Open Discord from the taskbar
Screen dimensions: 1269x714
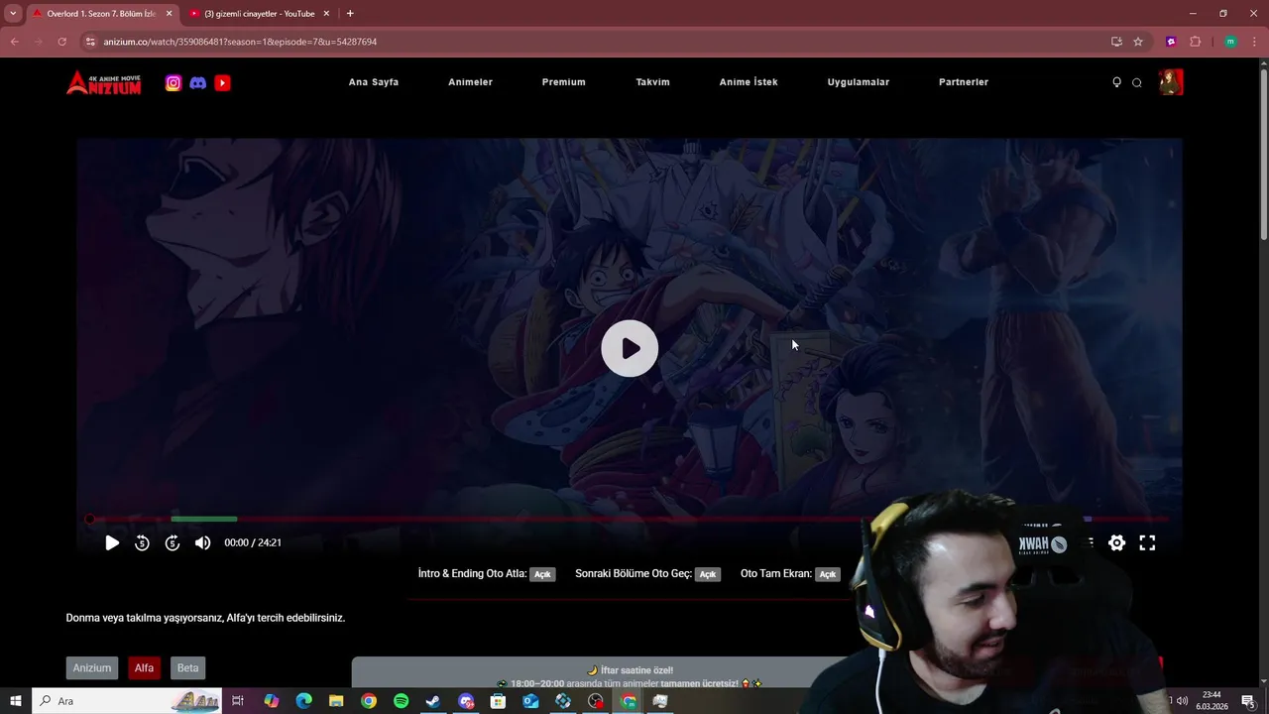point(466,701)
